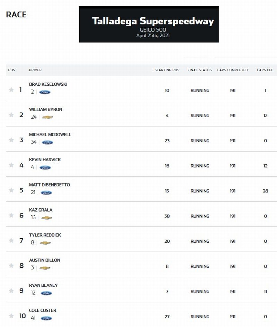The image size is (277, 327).
Task: Toggle favorite star for Ryan Blaney
Action: [x=11, y=291]
